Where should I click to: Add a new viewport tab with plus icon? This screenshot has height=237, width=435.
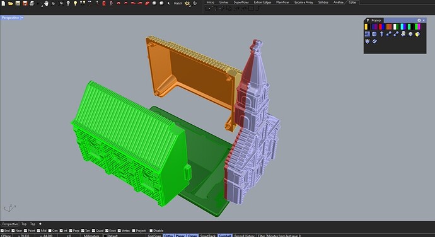tap(40, 224)
